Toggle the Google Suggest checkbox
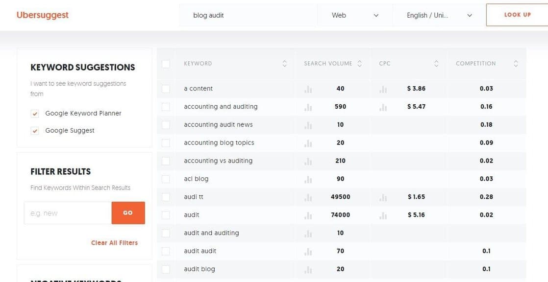Viewport: 548px width, 282px height. [35, 131]
